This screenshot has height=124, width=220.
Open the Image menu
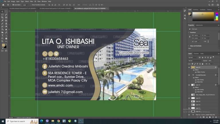[13, 1]
